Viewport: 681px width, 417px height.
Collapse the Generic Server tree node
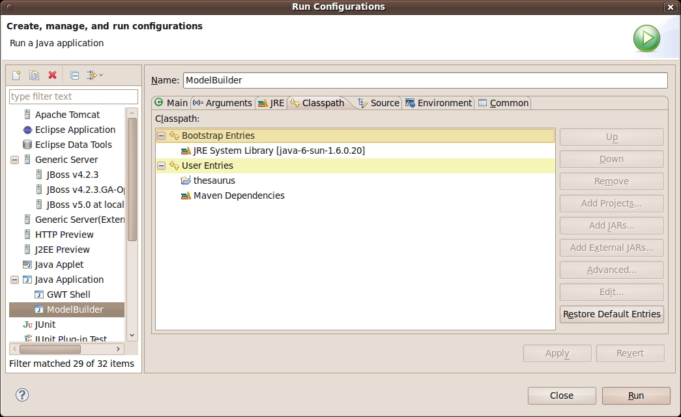point(15,160)
